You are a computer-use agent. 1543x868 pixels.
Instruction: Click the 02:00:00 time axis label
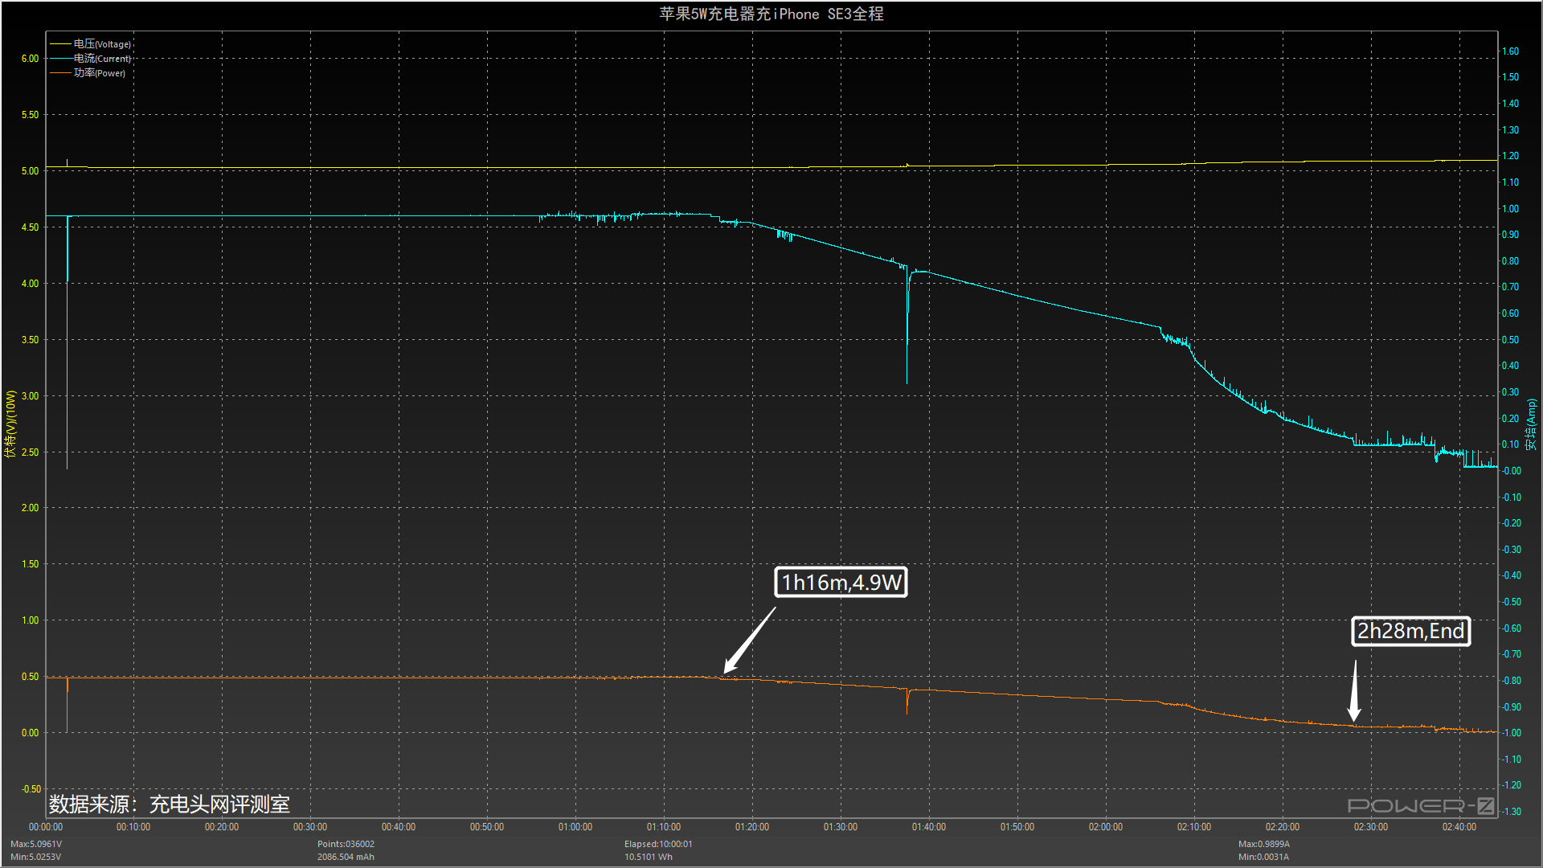(1106, 827)
